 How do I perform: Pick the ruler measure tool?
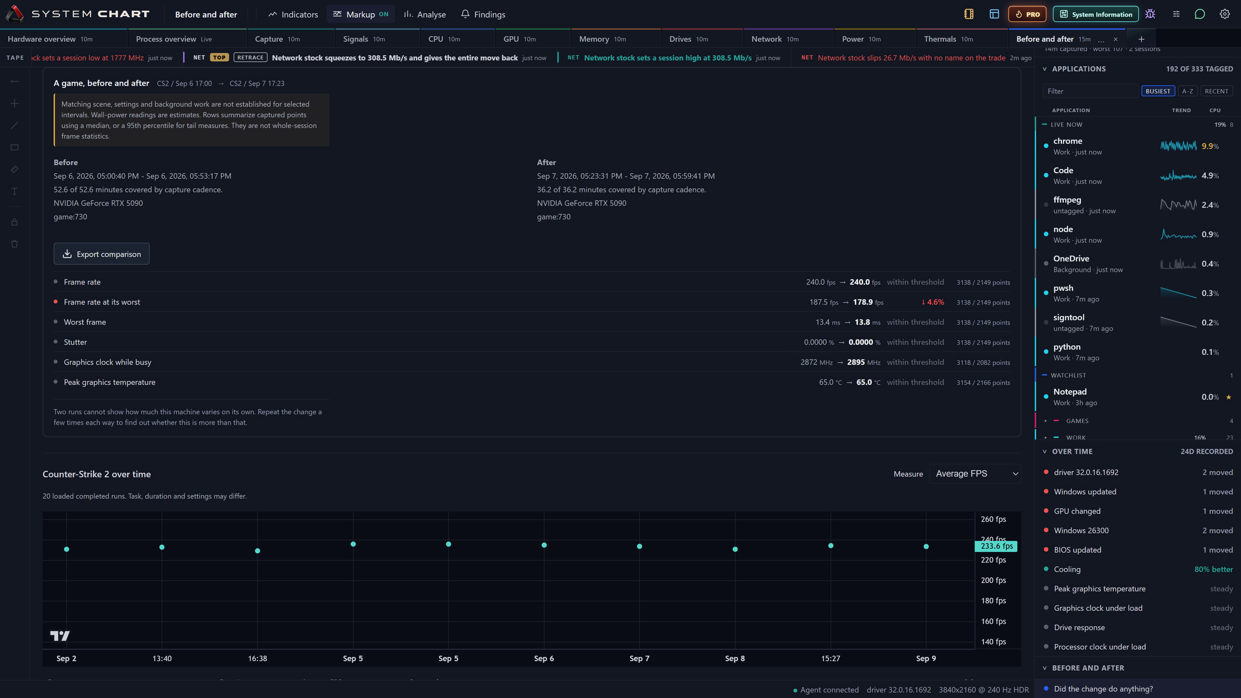click(14, 170)
